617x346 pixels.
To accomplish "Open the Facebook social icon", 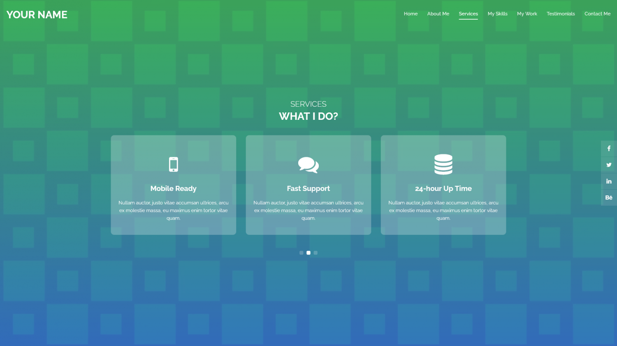I will click(609, 149).
